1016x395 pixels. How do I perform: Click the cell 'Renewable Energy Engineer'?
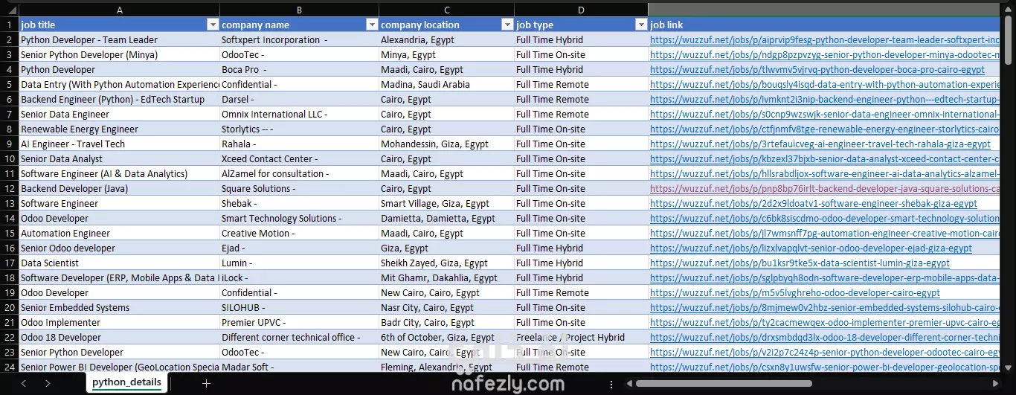tap(119, 129)
